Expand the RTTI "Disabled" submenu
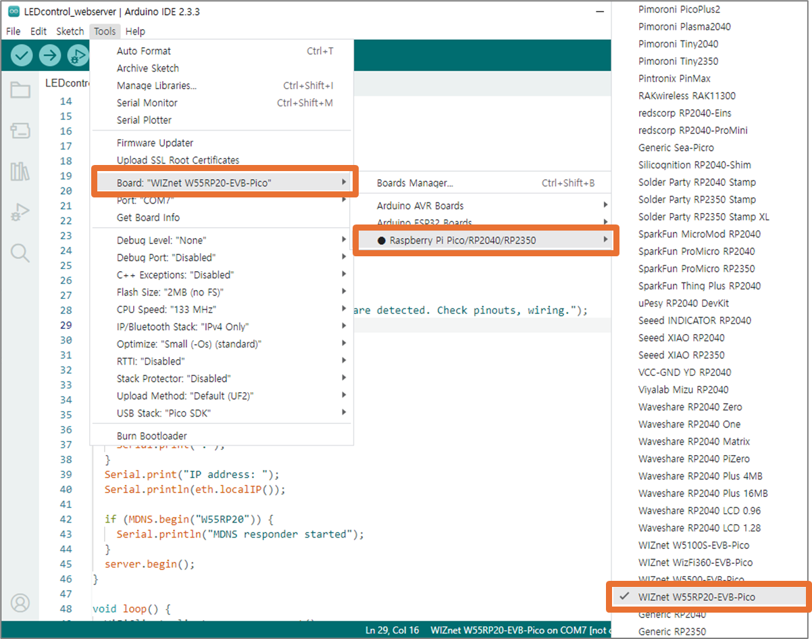 tap(222, 361)
